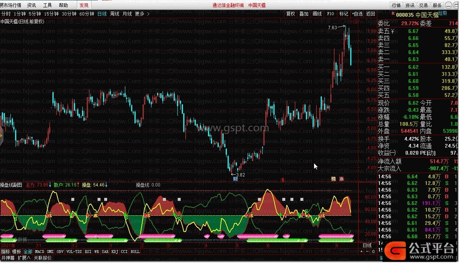Click the 操盘线副图 indicator title
This screenshot has width=460, height=263.
click(11, 185)
